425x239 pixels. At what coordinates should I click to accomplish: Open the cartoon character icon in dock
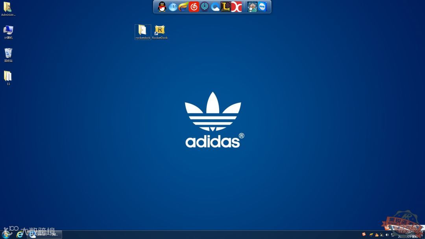252,7
